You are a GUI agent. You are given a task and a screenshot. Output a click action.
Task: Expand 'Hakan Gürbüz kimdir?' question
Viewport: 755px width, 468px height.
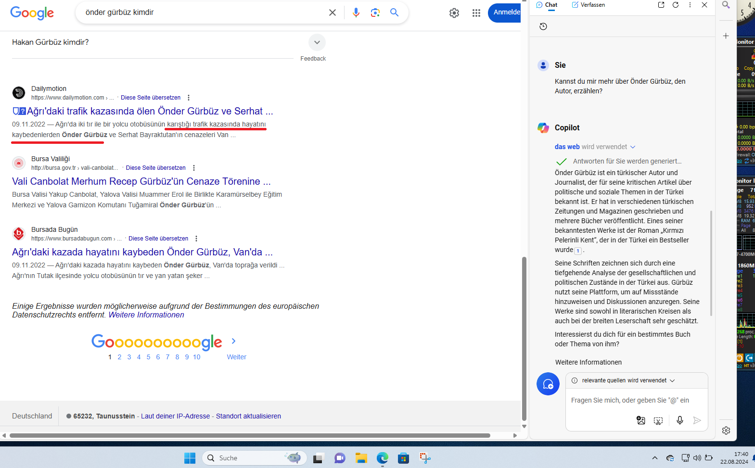(x=317, y=42)
